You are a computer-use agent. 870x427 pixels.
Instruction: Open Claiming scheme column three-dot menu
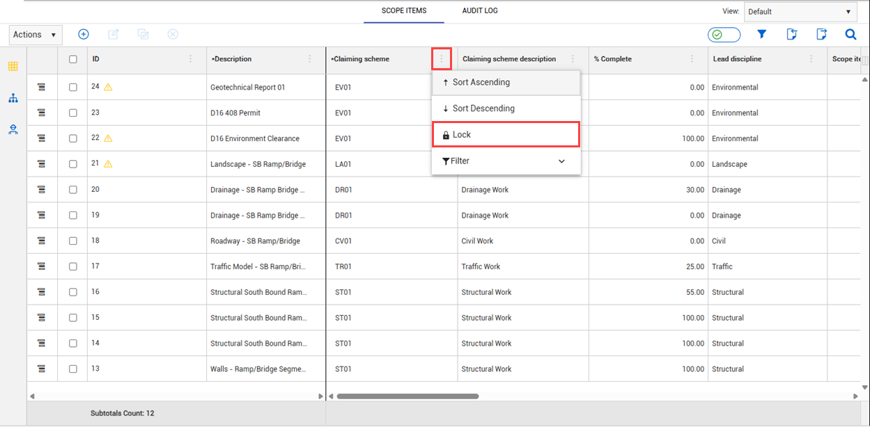tap(442, 59)
